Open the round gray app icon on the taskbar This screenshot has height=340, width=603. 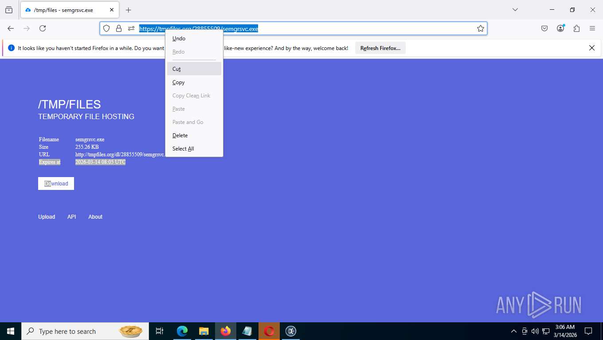(291, 331)
